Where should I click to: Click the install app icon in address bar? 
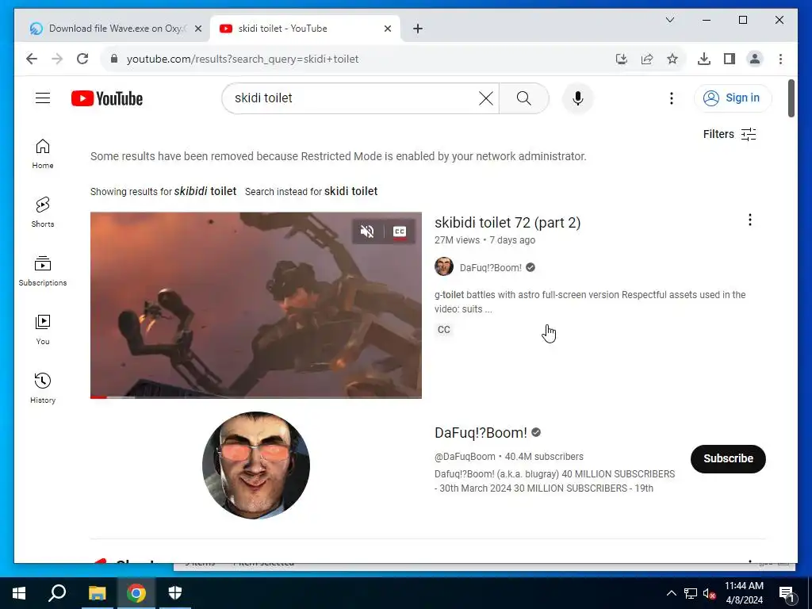[622, 59]
